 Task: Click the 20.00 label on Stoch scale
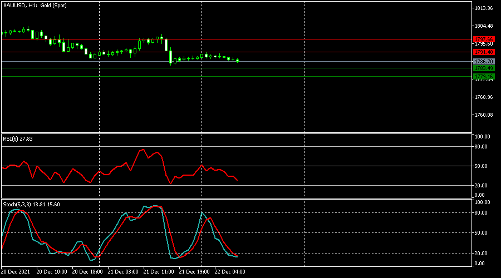click(481, 254)
